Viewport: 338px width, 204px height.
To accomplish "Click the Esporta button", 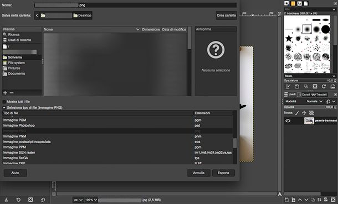I will click(223, 173).
